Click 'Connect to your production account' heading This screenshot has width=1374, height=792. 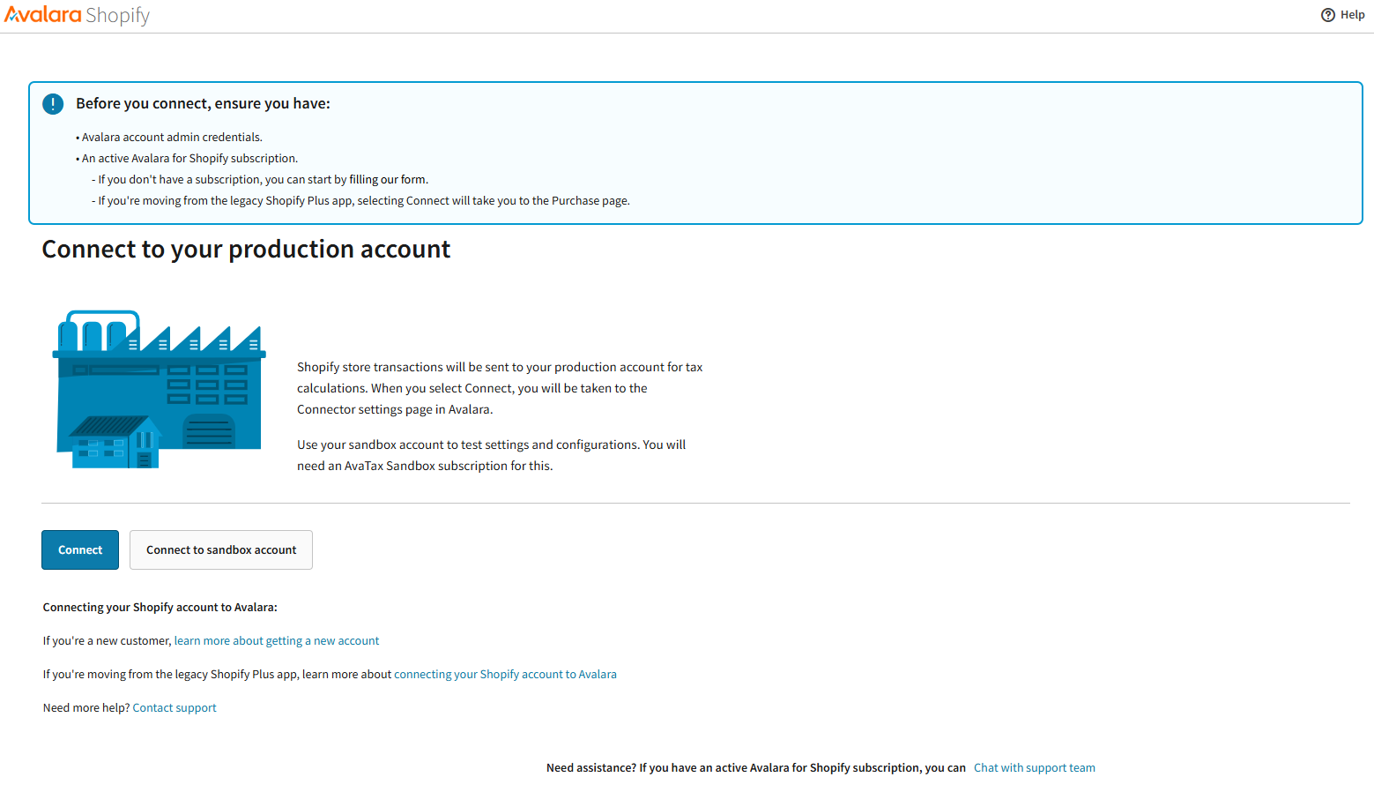246,250
